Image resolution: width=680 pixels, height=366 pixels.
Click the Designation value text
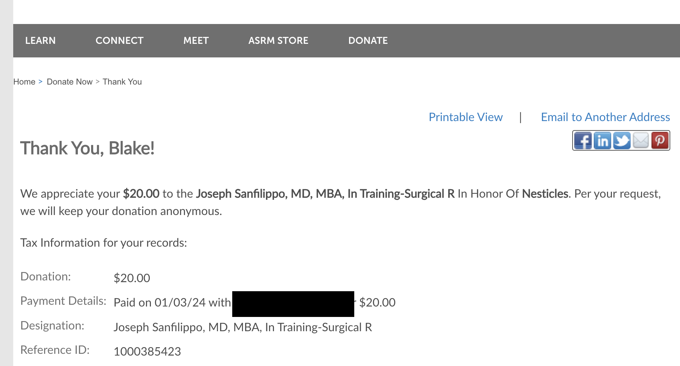pyautogui.click(x=243, y=327)
